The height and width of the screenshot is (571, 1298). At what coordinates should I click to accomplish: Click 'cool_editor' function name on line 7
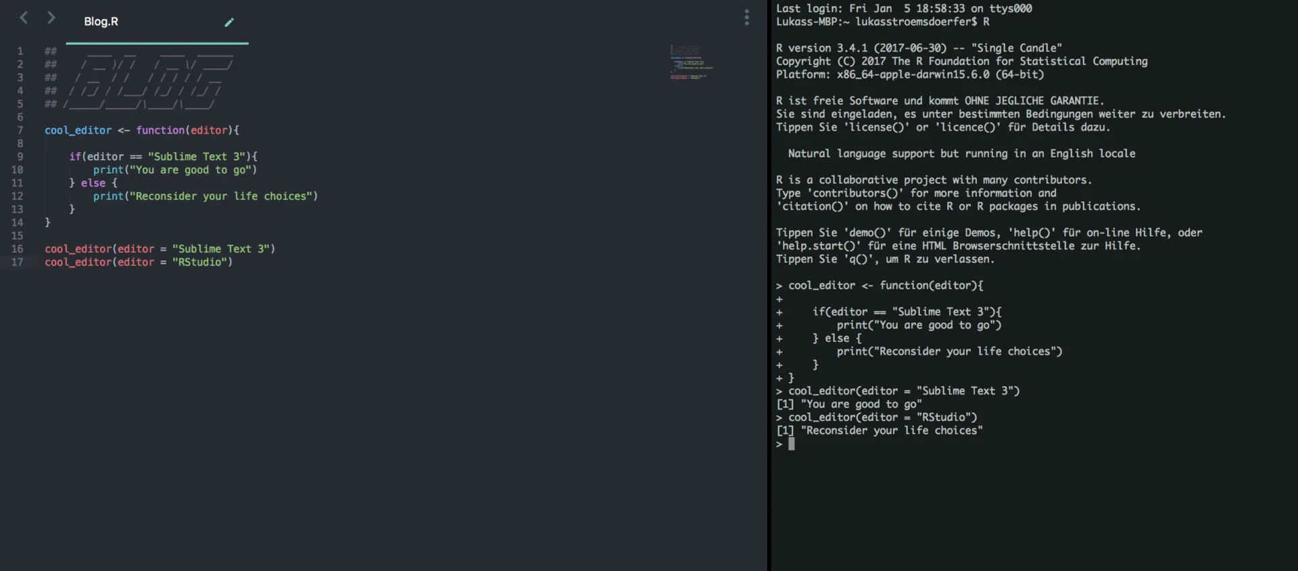(78, 130)
